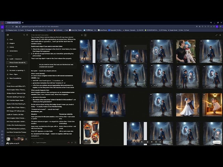This screenshot has height=167, width=223.
Task: Click the Grok logo in sidebar
Action: tap(8, 35)
